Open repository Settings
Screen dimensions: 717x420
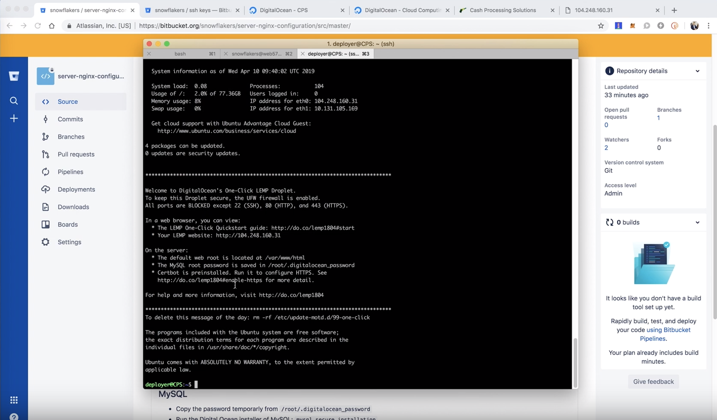(x=69, y=242)
